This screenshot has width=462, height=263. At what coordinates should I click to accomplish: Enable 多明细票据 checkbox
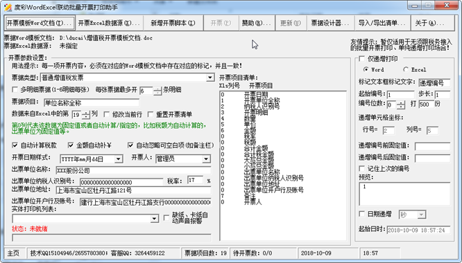(x=15, y=89)
